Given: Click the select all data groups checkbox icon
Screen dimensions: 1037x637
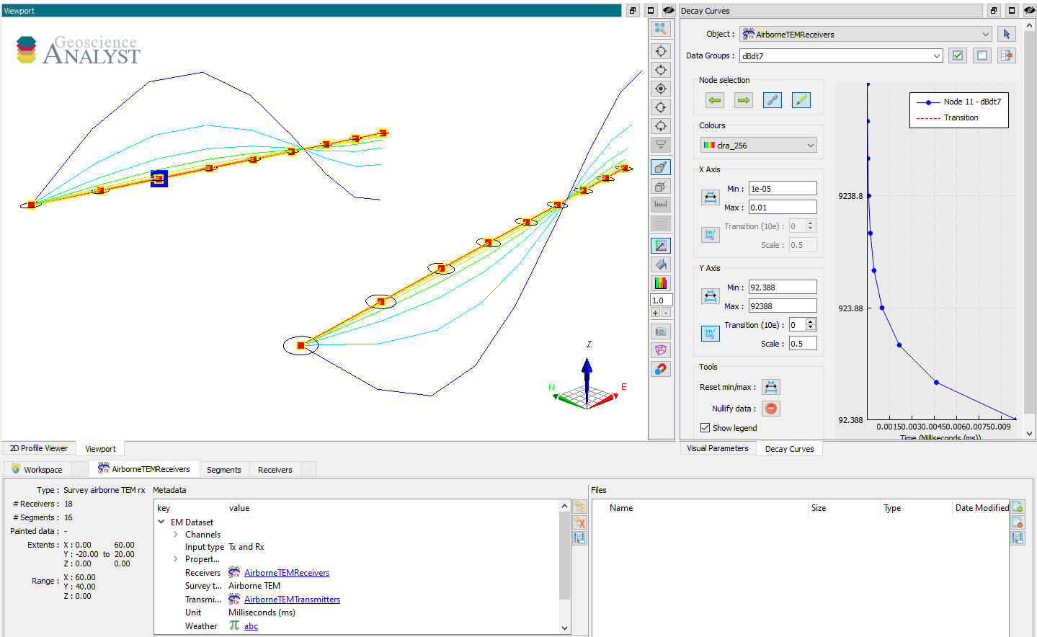Looking at the screenshot, I should coord(958,55).
